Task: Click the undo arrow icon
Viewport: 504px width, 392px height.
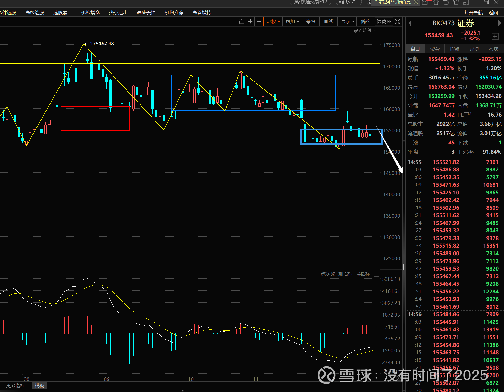Action: (446, 2)
